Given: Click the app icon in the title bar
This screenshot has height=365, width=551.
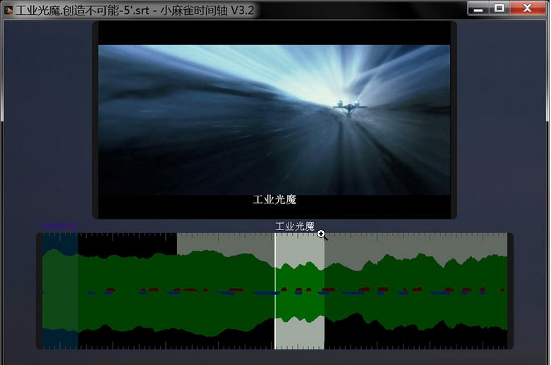Looking at the screenshot, I should click(x=8, y=10).
